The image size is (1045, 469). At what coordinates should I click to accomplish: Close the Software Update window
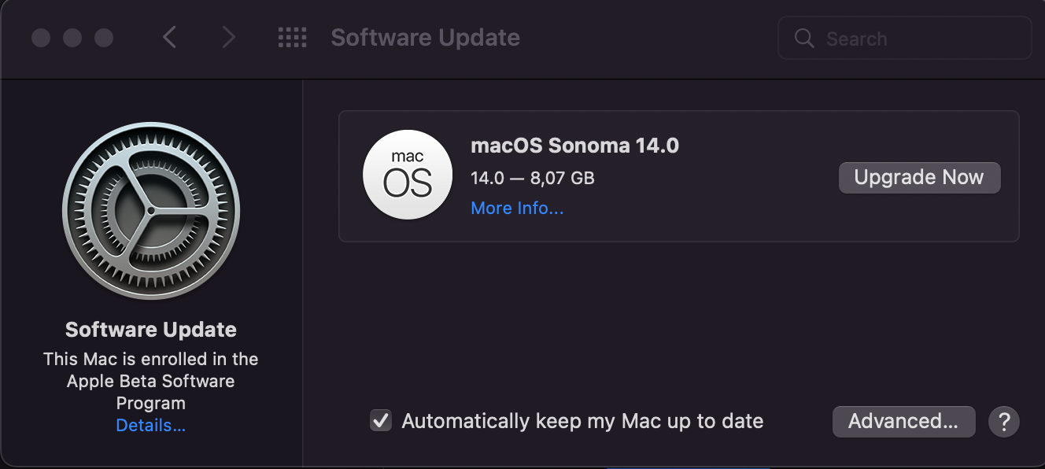[x=41, y=38]
